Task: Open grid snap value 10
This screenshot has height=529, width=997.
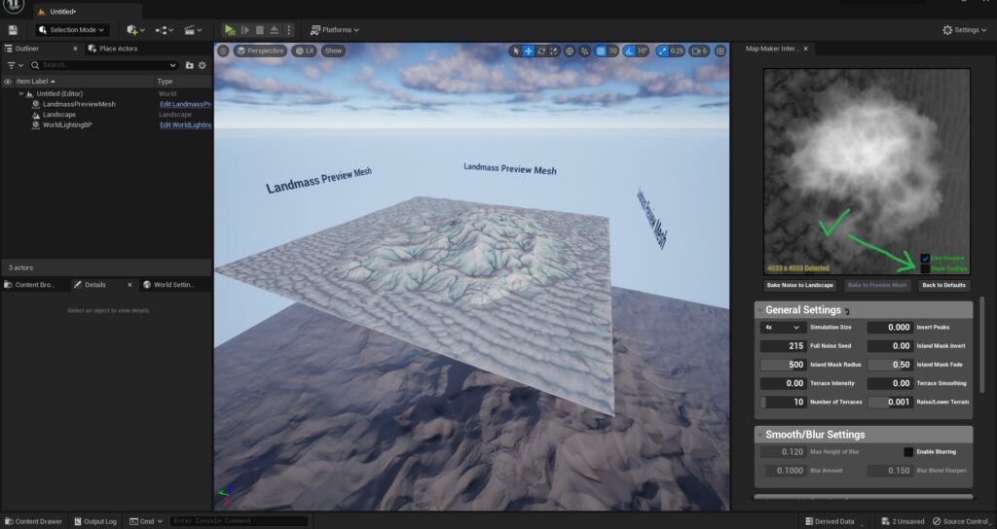Action: coord(613,51)
